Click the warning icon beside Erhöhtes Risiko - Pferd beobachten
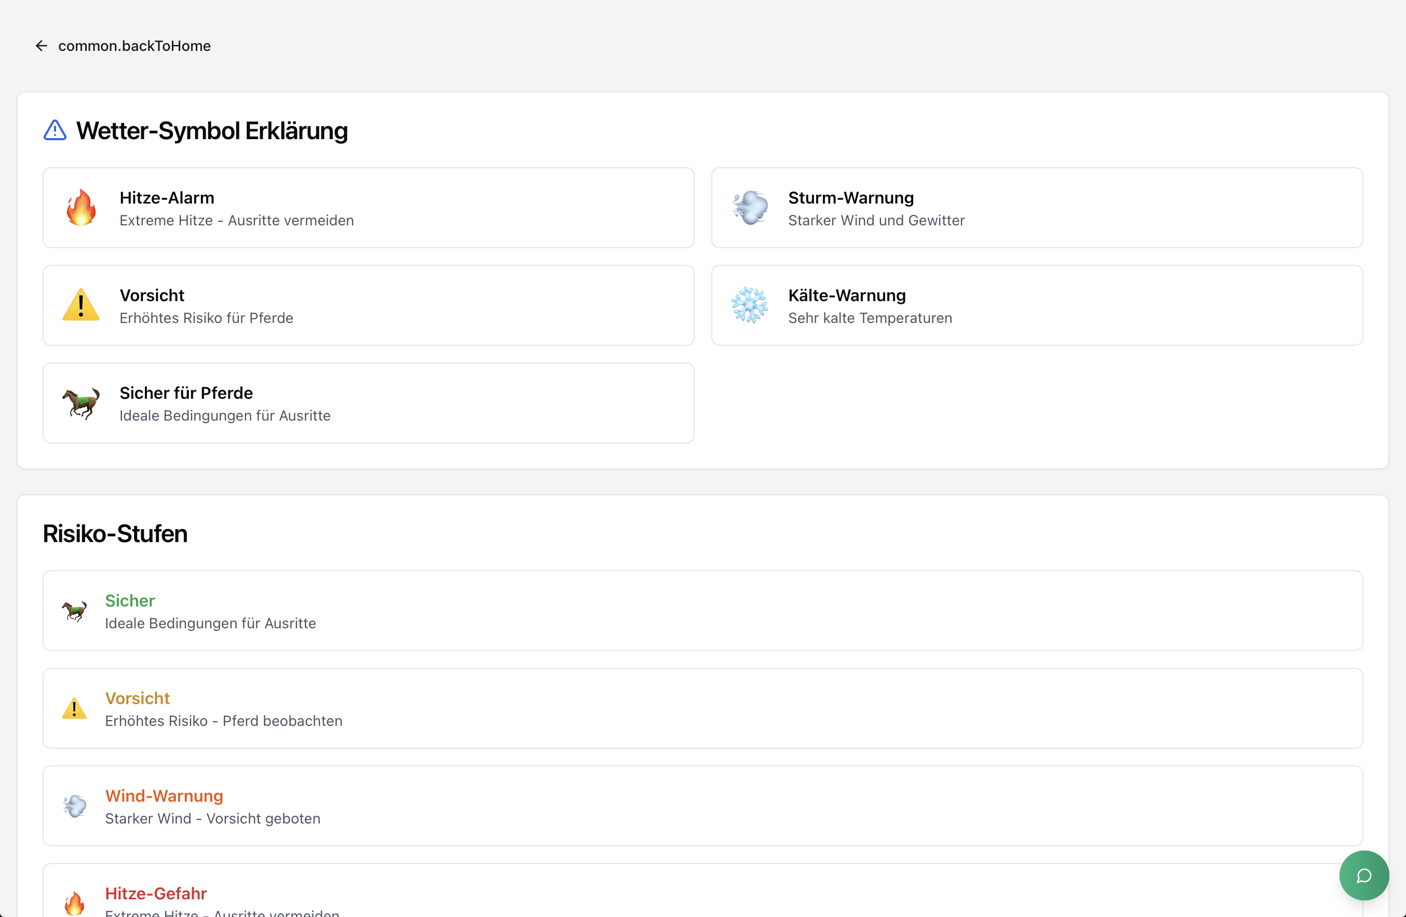Image resolution: width=1406 pixels, height=917 pixels. pyautogui.click(x=74, y=708)
